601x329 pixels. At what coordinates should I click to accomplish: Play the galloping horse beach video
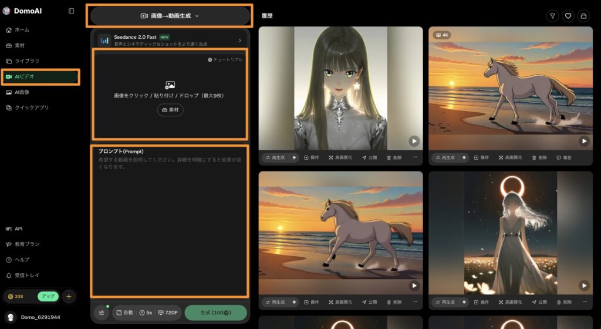point(414,286)
